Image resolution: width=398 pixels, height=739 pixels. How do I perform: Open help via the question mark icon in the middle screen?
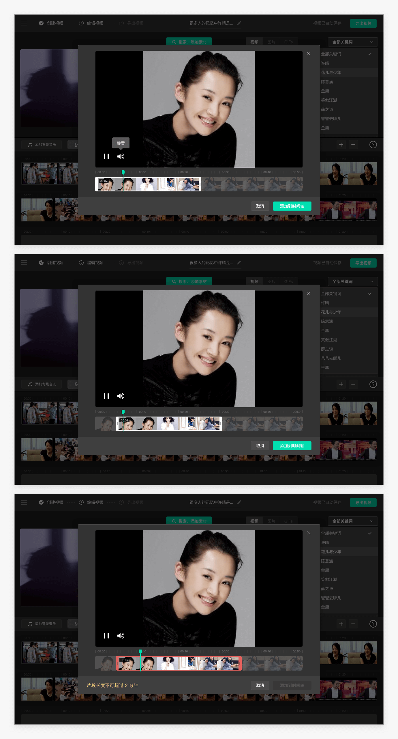373,384
